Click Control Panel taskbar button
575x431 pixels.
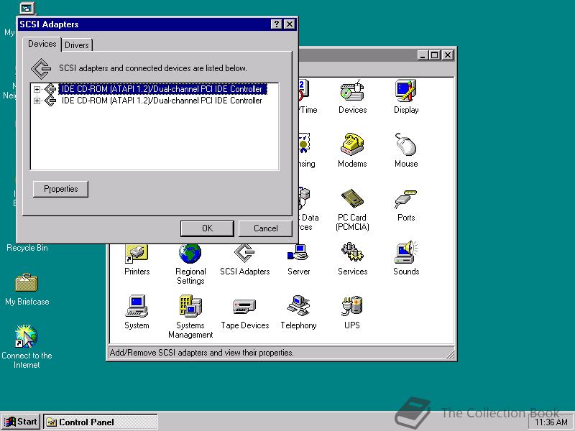(x=101, y=422)
